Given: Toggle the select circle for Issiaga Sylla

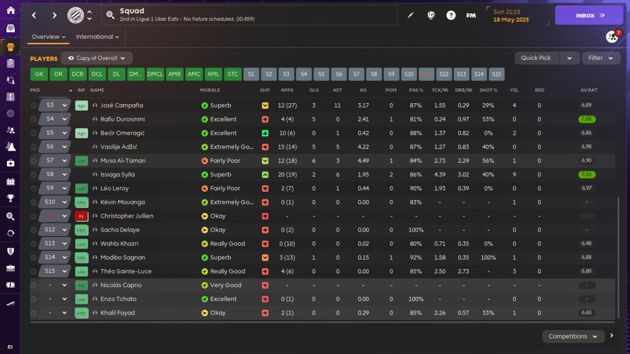Looking at the screenshot, I should coord(33,175).
